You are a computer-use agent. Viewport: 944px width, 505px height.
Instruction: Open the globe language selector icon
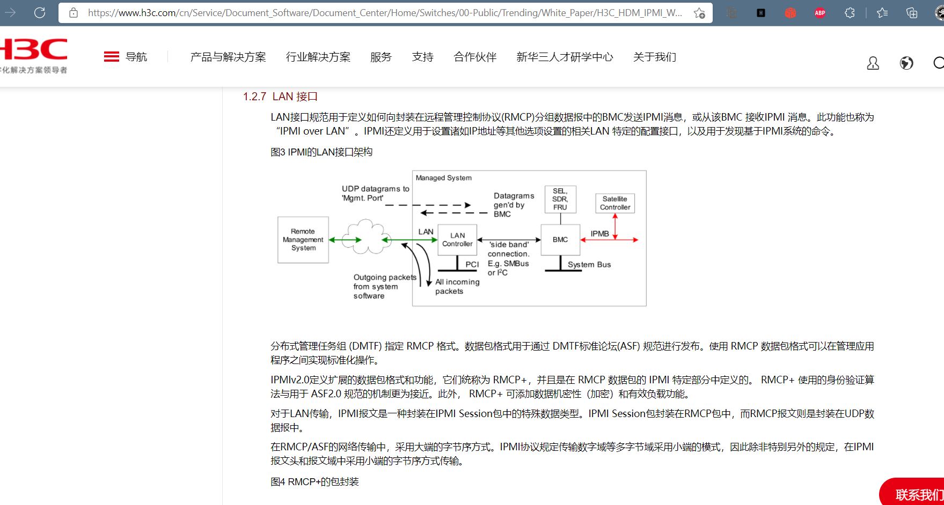[906, 63]
